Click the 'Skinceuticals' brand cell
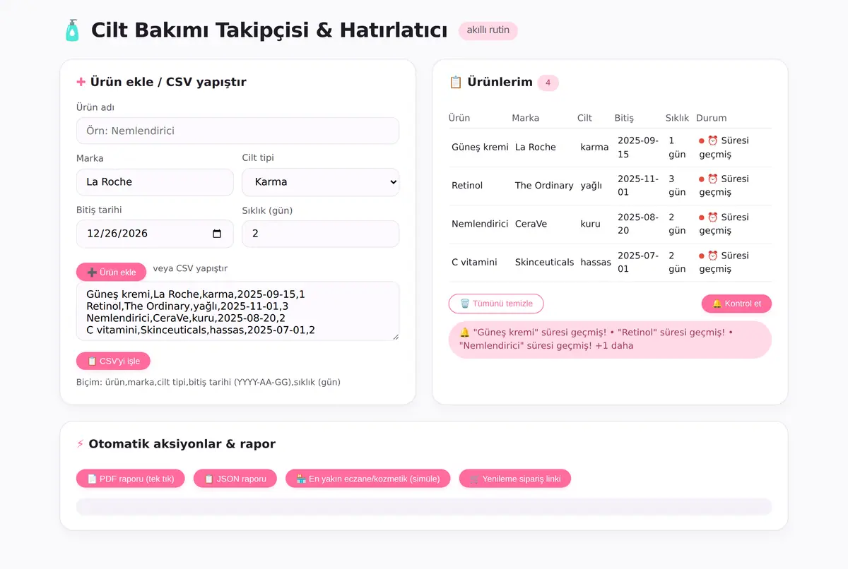This screenshot has width=848, height=569. (544, 262)
